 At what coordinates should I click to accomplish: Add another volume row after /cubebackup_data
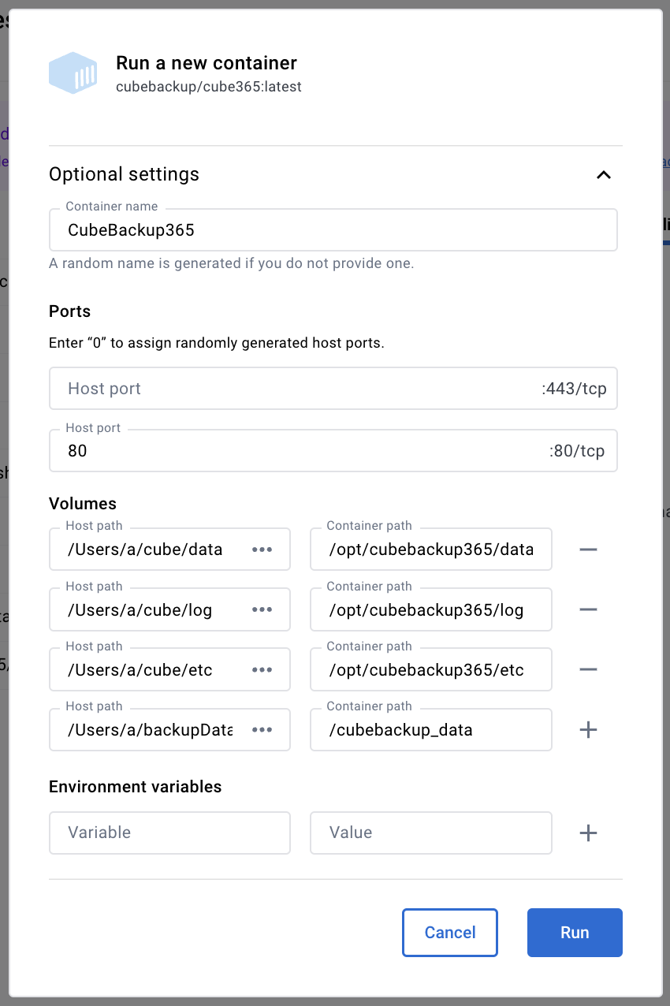588,729
